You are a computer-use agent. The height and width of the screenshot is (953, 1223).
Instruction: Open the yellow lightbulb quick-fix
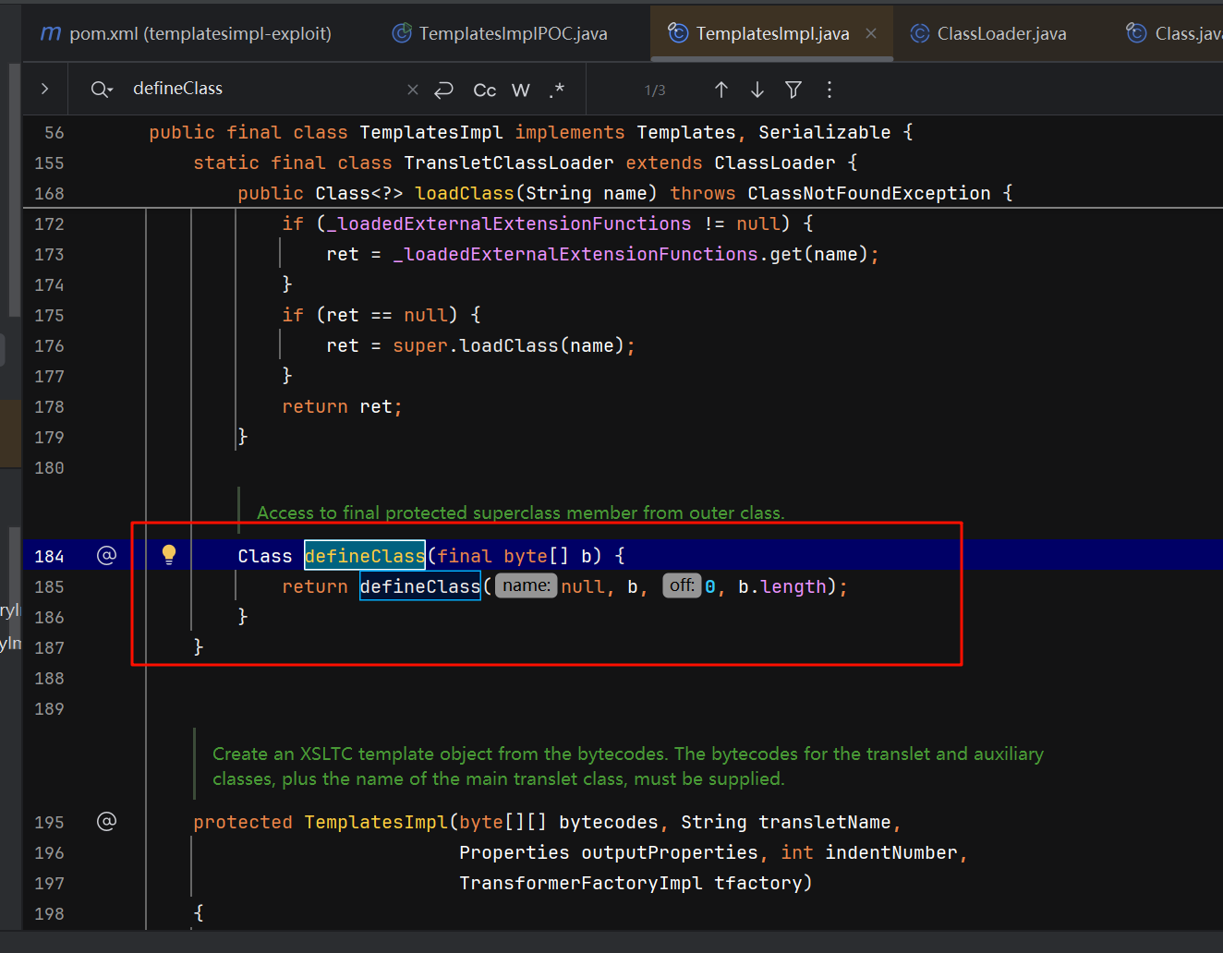pos(169,554)
